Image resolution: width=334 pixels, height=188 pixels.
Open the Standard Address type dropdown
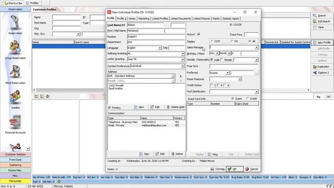(x=173, y=76)
